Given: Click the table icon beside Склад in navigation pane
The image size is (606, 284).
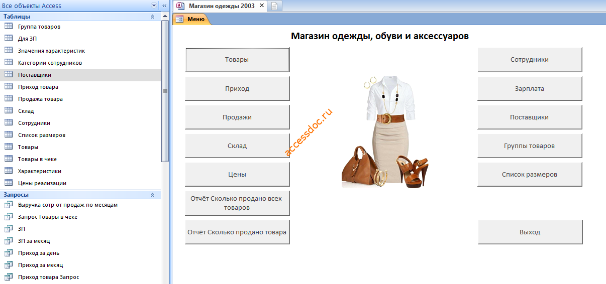Looking at the screenshot, I should coord(9,110).
